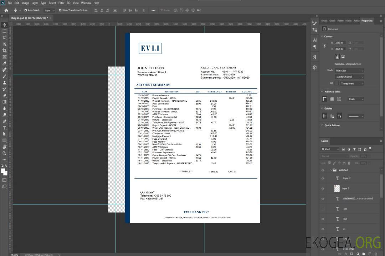
Task: Select the Path Selection tool
Action: 4,134
